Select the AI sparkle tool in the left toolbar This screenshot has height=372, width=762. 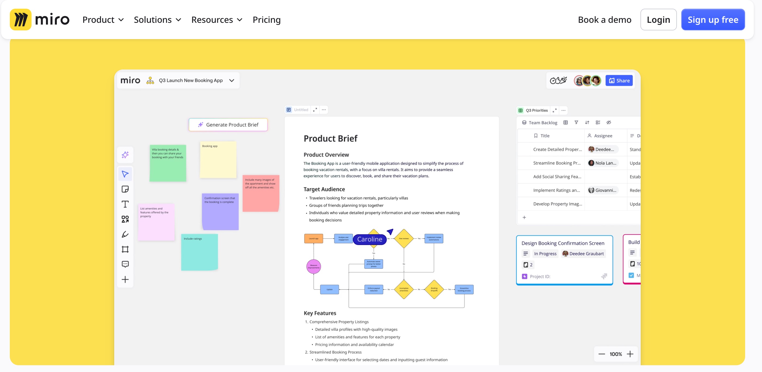coord(125,155)
